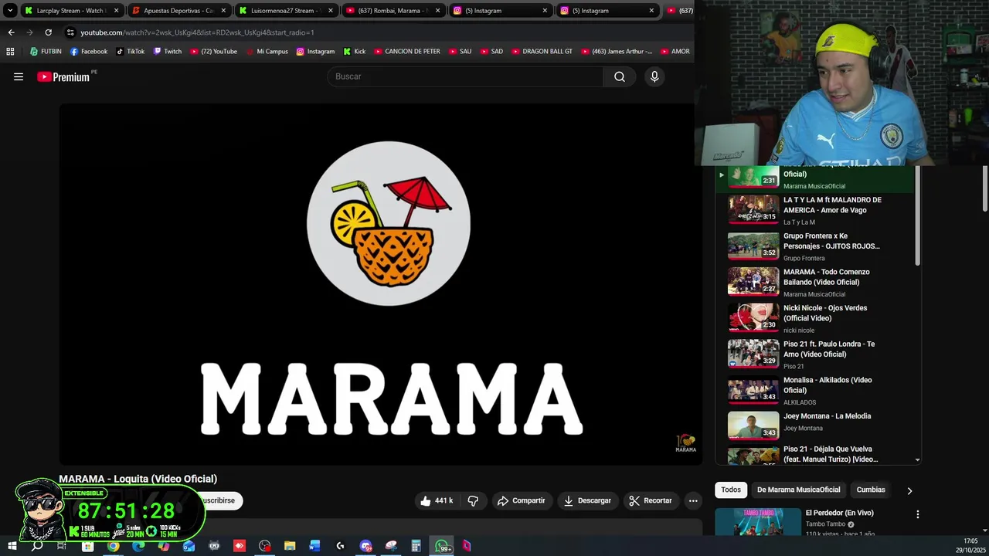Open Microsoft Edge from taskbar

138,546
